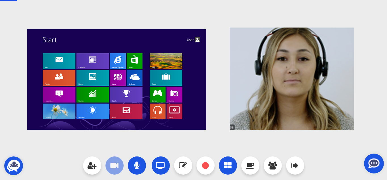This screenshot has width=387, height=180.
Task: Select the User account in Start screen
Action: click(x=194, y=40)
